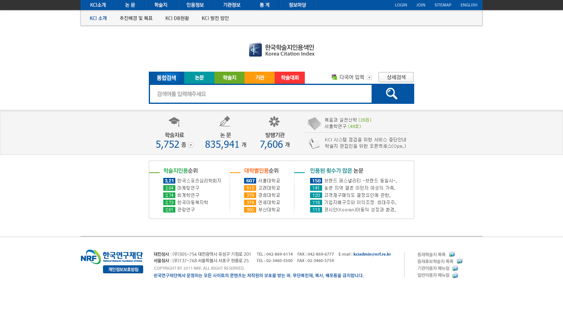Open the 기관정보 top menu
Image resolution: width=563 pixels, height=322 pixels.
[x=232, y=5]
